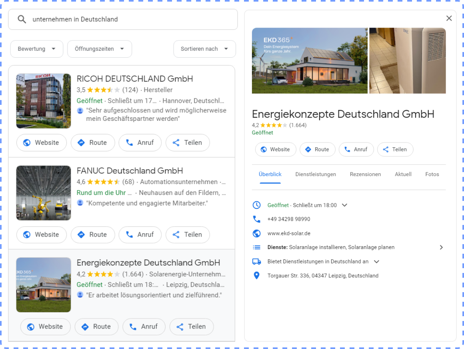Image resolution: width=464 pixels, height=349 pixels.
Task: Close the business details panel
Action: 449,18
